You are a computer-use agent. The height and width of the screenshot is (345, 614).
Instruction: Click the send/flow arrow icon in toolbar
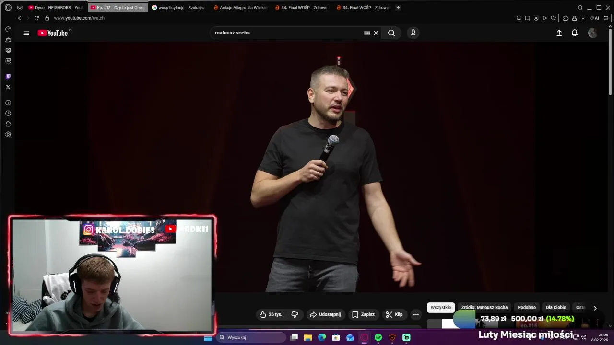click(544, 18)
